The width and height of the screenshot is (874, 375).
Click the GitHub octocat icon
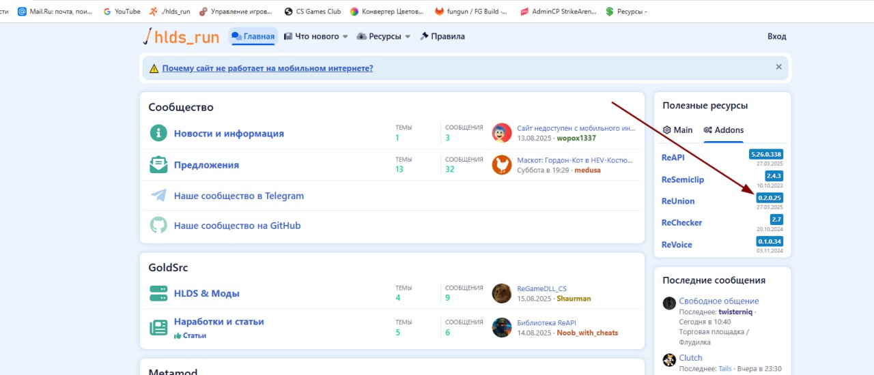(x=158, y=226)
